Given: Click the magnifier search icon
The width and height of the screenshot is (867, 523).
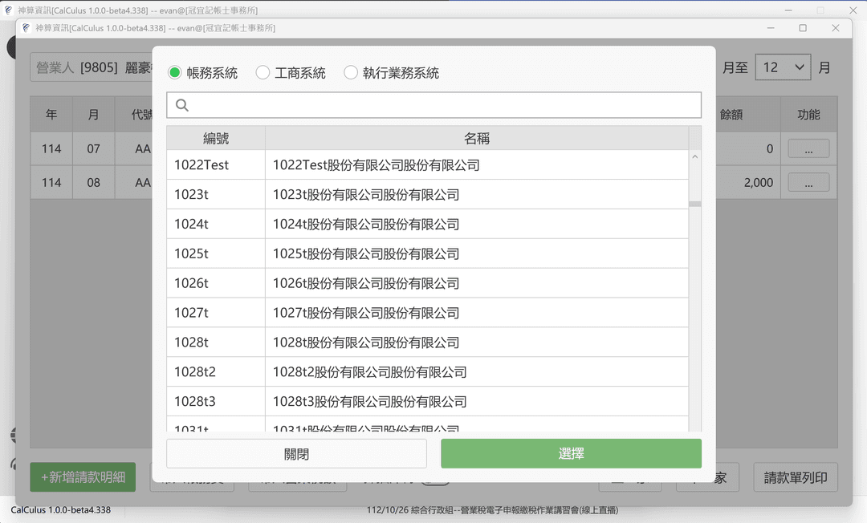Looking at the screenshot, I should 181,105.
